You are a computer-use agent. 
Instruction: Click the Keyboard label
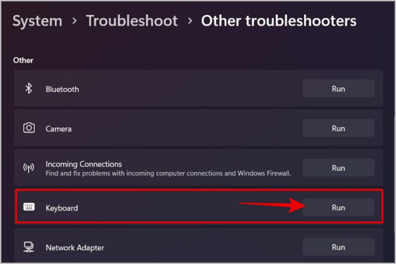[x=62, y=208]
